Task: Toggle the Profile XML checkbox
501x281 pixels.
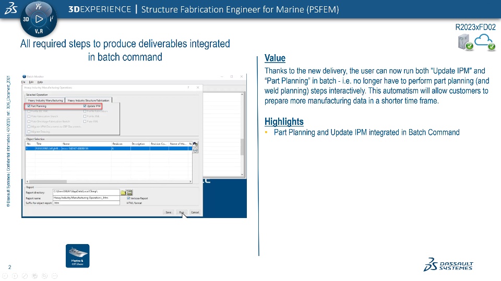Action: (x=85, y=116)
